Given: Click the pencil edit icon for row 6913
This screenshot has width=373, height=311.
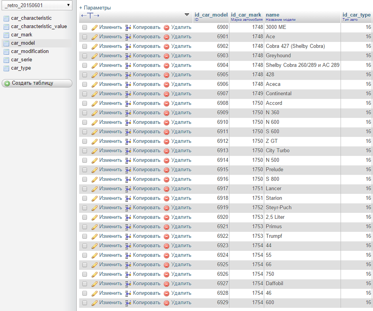Looking at the screenshot, I should (x=95, y=151).
